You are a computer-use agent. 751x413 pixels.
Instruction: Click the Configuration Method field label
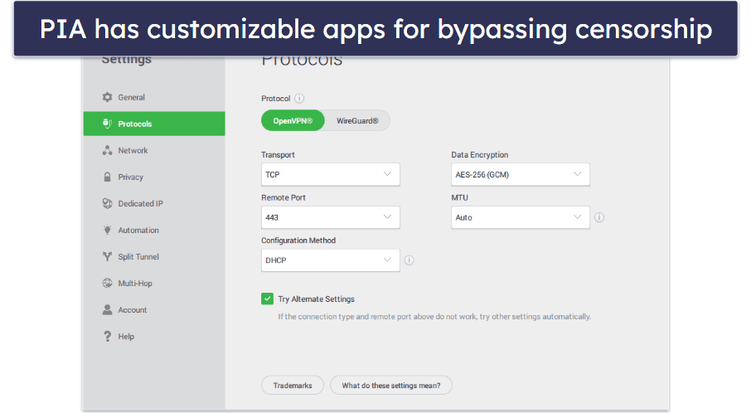(298, 241)
